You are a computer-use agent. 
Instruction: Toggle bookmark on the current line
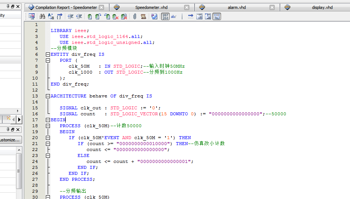[89, 16]
